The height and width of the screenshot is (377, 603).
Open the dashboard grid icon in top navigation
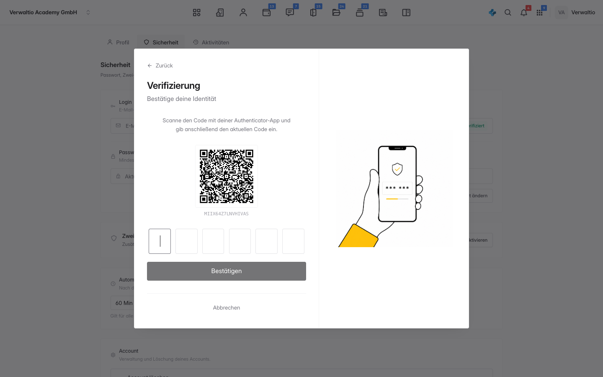(196, 13)
